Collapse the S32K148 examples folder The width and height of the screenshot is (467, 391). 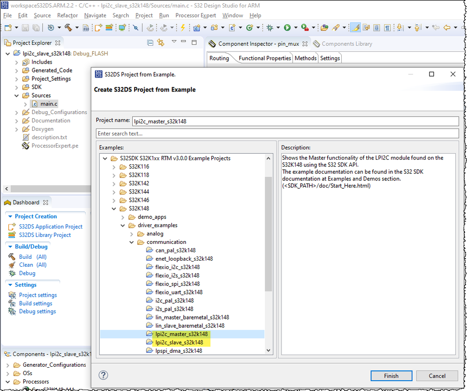pos(115,208)
